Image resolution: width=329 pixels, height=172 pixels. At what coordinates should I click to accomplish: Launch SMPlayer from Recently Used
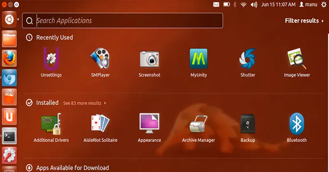tap(100, 62)
